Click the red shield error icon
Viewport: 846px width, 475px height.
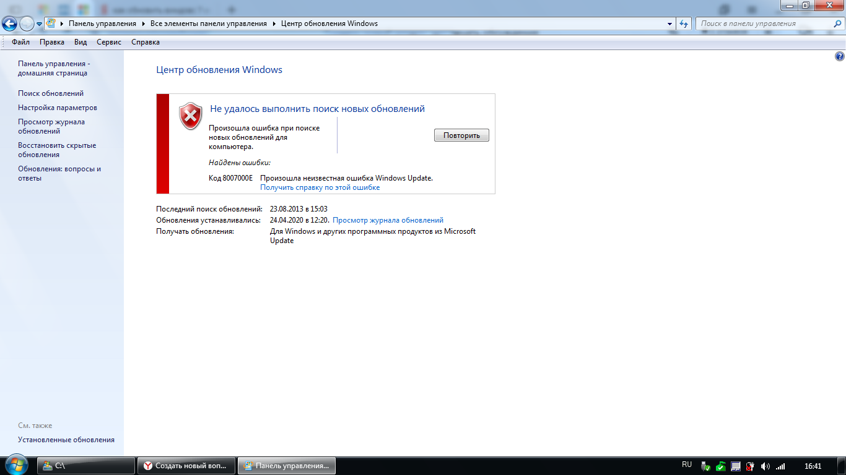[190, 116]
